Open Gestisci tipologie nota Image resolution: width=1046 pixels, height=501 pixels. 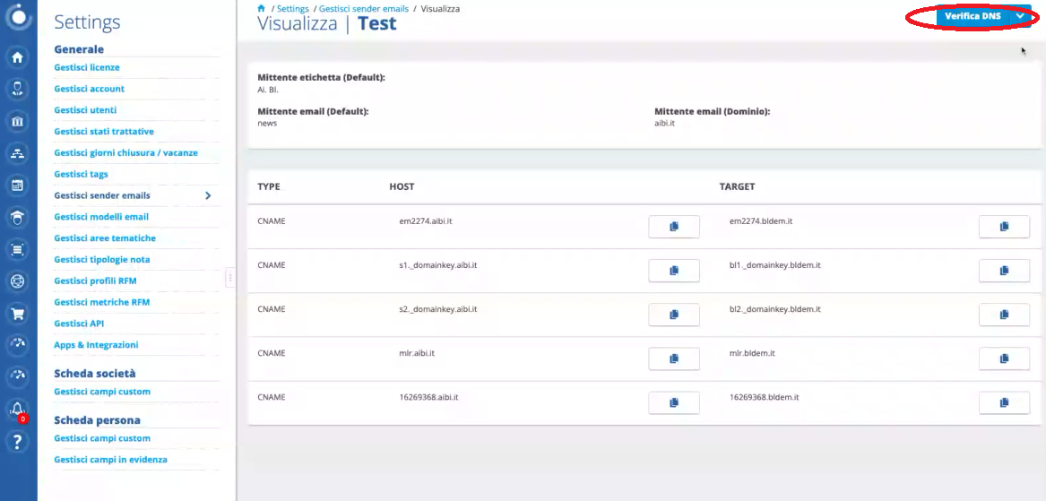click(x=102, y=260)
